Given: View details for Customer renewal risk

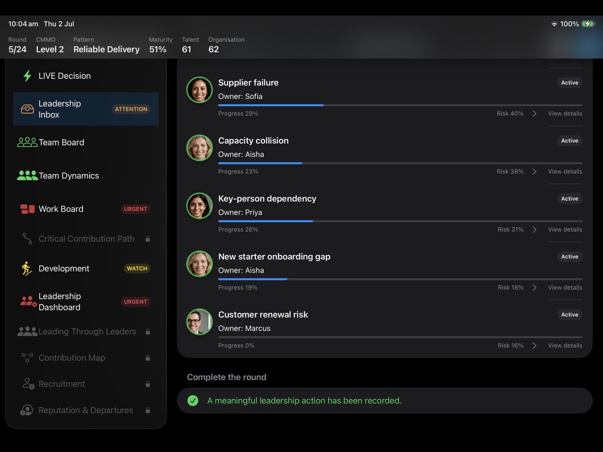Looking at the screenshot, I should (565, 345).
